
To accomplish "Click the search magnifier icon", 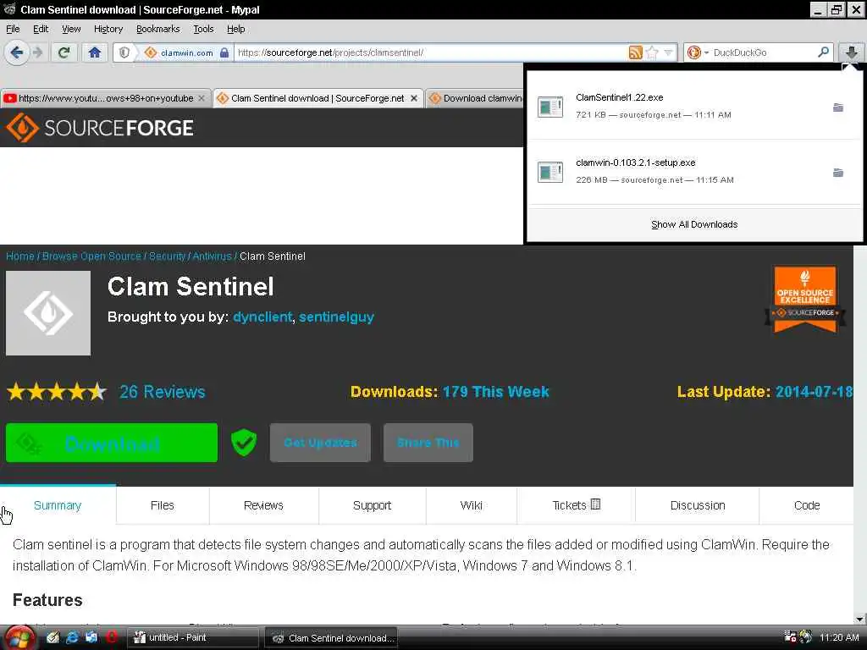I will coord(823,52).
